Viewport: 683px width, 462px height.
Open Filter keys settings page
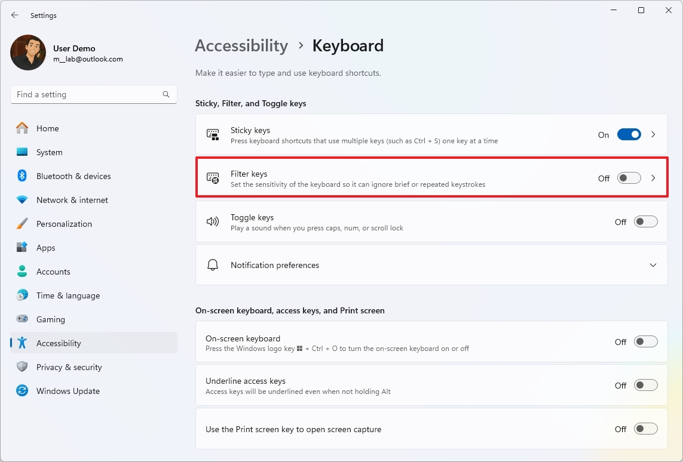653,178
